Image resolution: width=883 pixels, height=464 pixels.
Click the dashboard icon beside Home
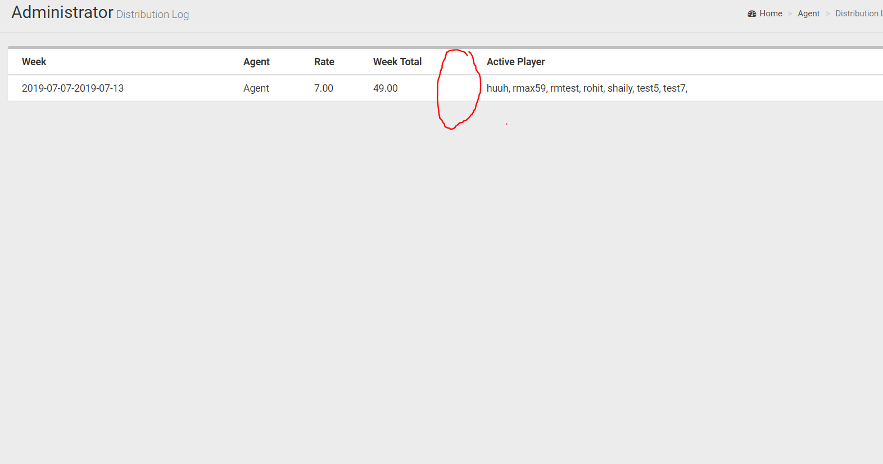[x=751, y=13]
